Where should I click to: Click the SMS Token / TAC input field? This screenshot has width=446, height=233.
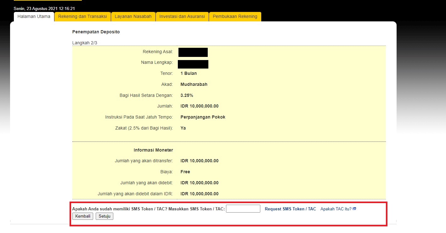pyautogui.click(x=243, y=209)
